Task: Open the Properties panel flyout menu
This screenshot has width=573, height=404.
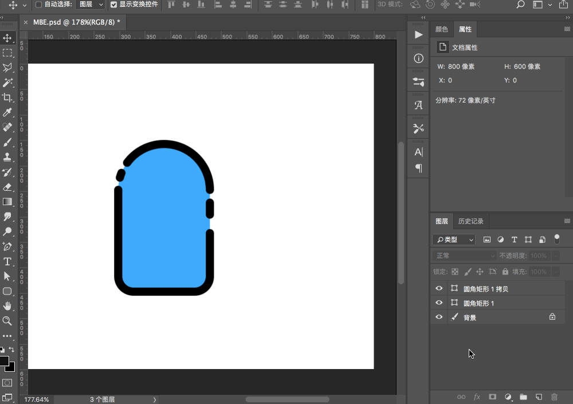Action: pyautogui.click(x=567, y=29)
